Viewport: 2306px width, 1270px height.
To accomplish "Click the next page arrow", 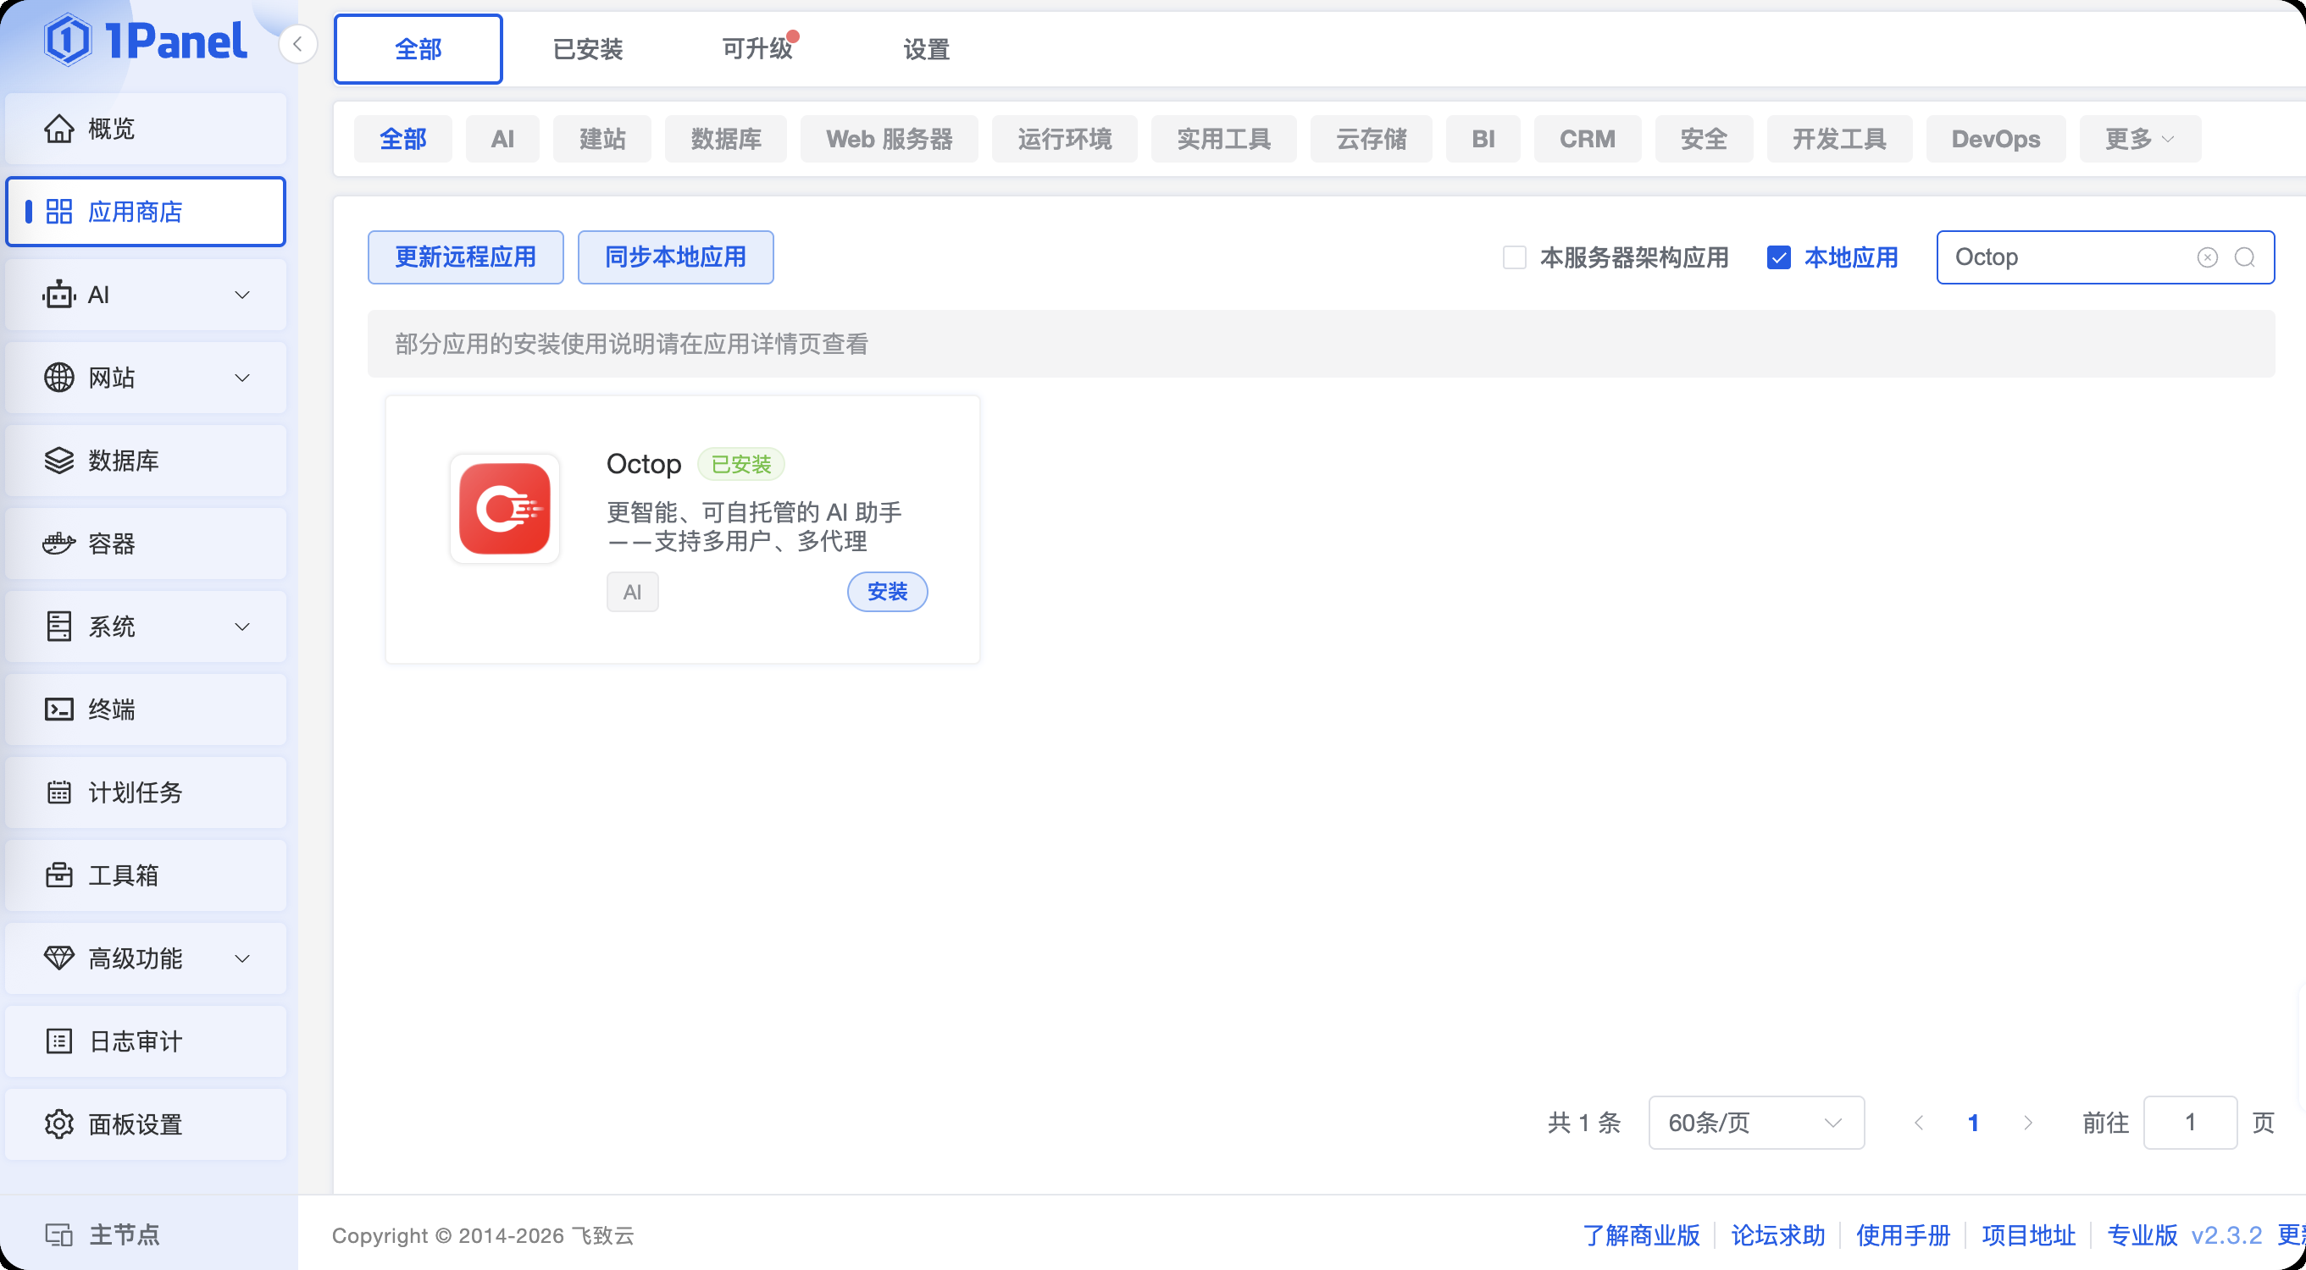I will coord(2027,1123).
